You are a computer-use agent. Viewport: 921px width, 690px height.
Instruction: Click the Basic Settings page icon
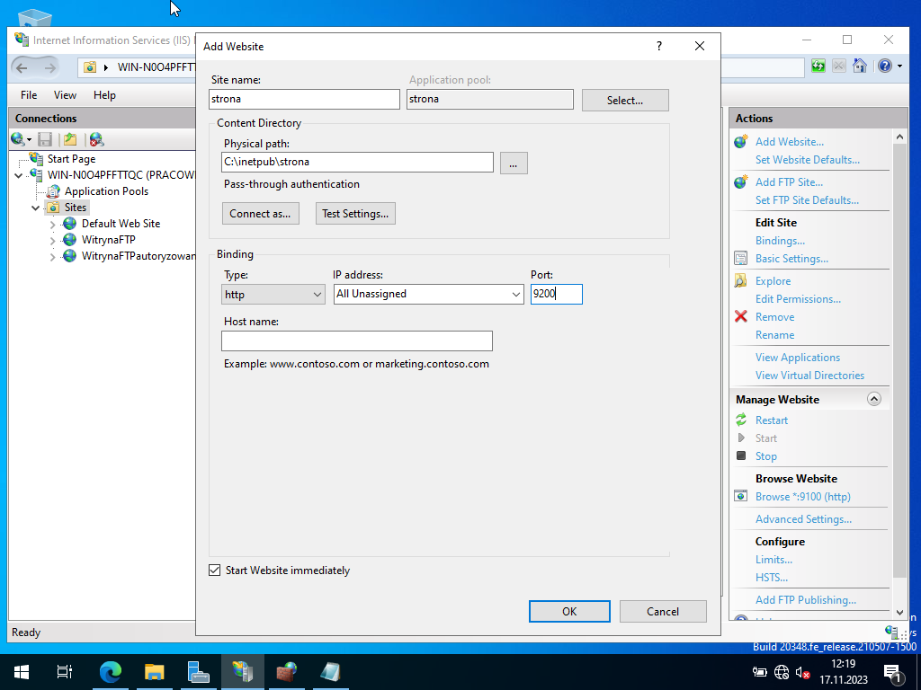741,258
